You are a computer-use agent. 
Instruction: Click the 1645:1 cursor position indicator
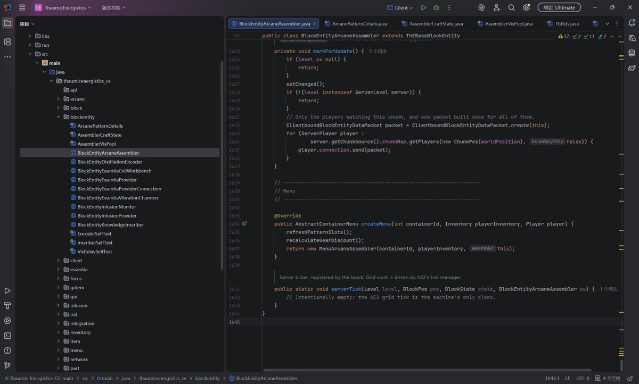click(552, 378)
